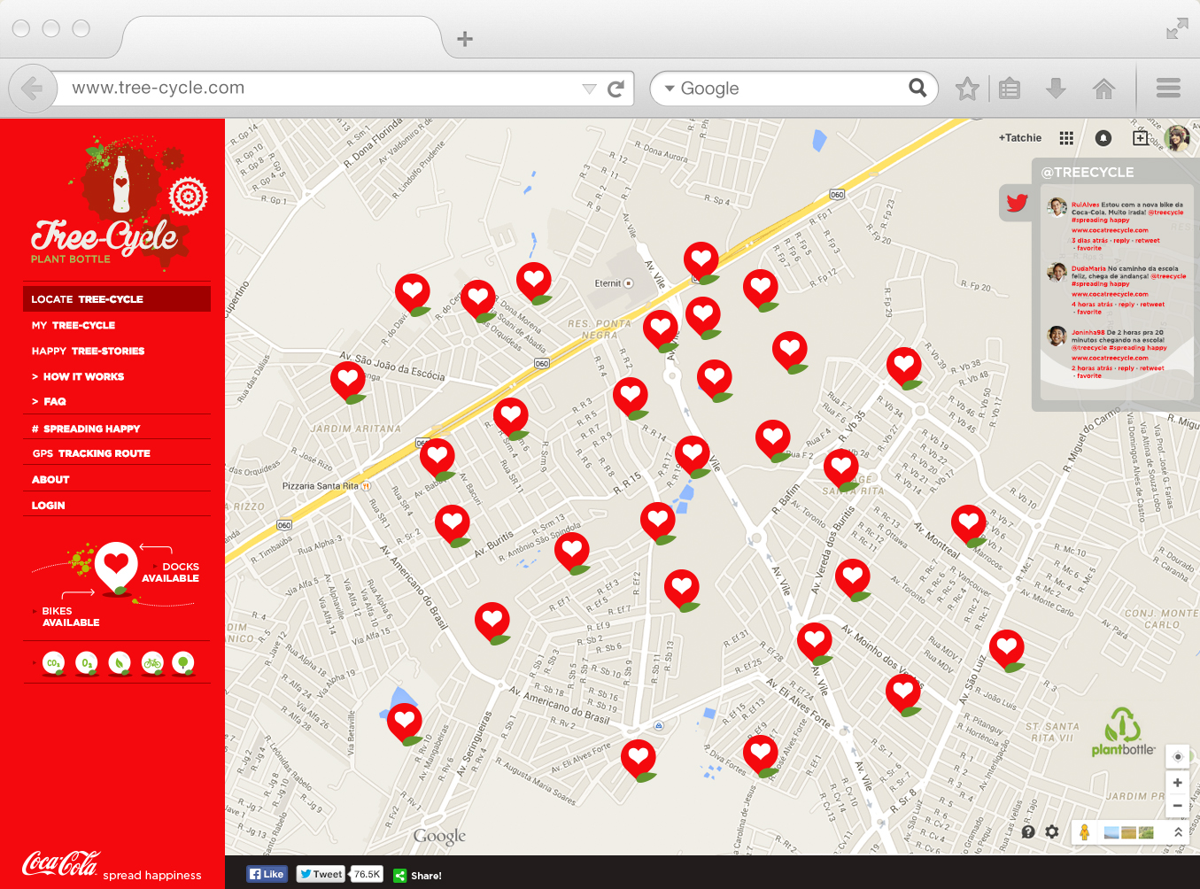Open downloads arrow icon in browser toolbar
The width and height of the screenshot is (1200, 889).
(x=1056, y=89)
